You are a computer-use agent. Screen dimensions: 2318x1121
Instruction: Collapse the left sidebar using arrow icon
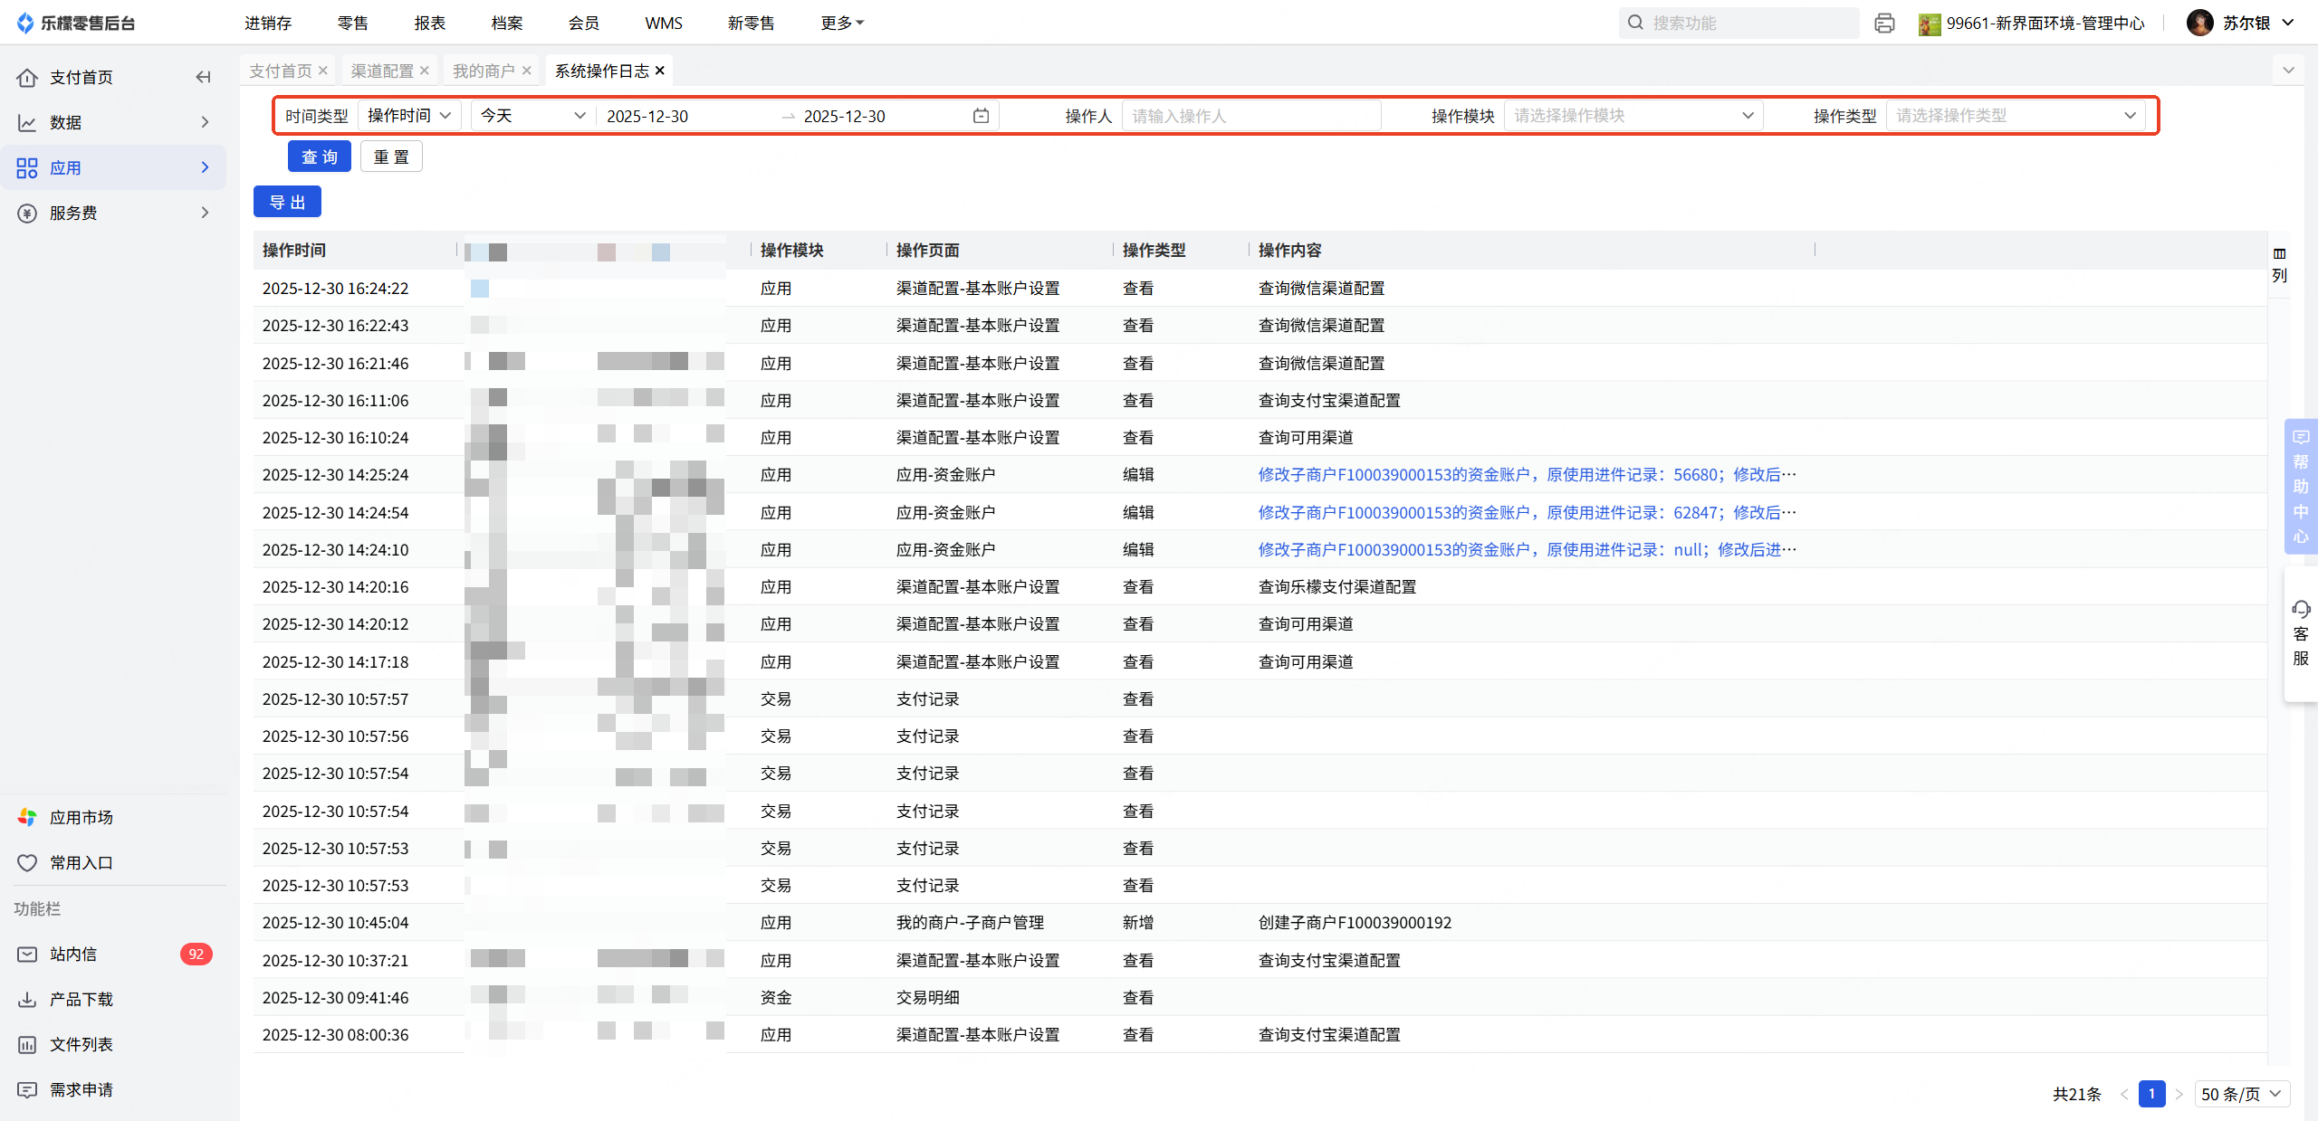(x=203, y=77)
